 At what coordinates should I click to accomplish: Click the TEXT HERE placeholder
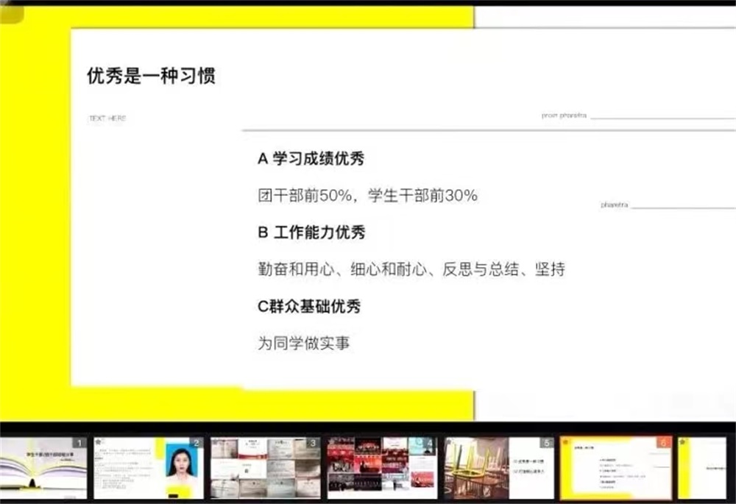tap(108, 117)
